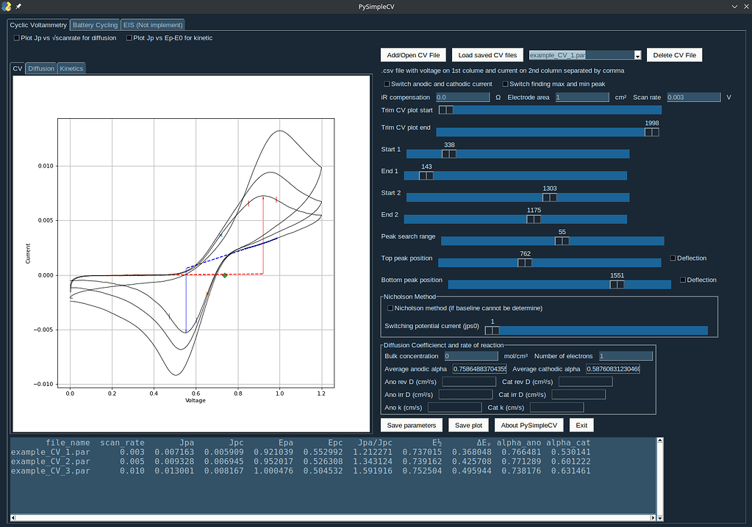Click the results table scroll-up arrow
The image size is (752, 527).
click(x=659, y=442)
